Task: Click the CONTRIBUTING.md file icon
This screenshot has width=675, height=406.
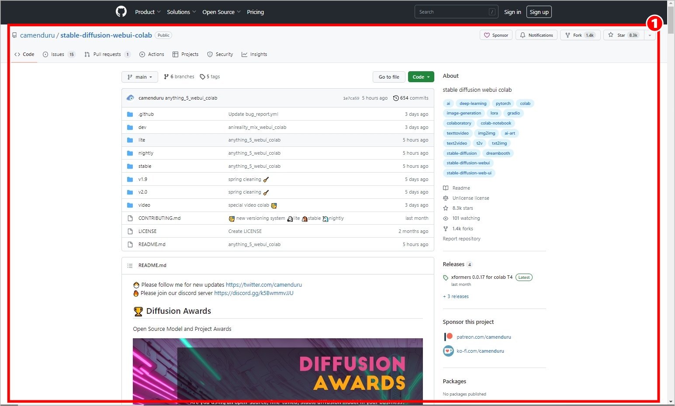Action: tap(130, 218)
